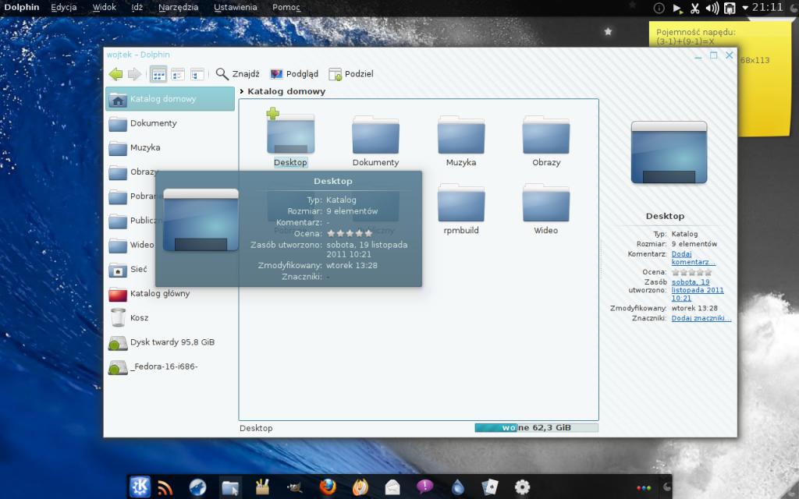Switch to columns view mode
Image resolution: width=799 pixels, height=499 pixels.
pos(197,75)
